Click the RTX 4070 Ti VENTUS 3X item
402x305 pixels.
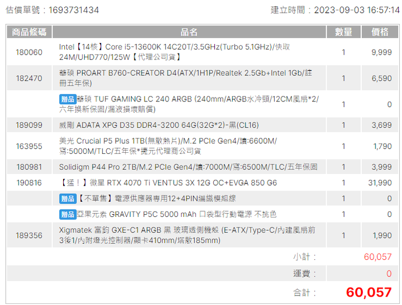[168, 183]
